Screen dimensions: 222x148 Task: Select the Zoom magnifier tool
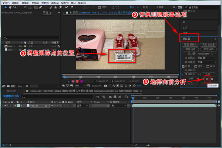[x=15, y=7]
